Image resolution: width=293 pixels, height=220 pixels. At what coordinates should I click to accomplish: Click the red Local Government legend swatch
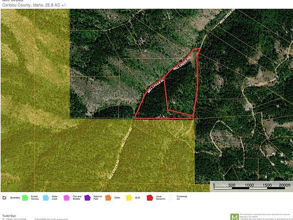tap(150, 198)
